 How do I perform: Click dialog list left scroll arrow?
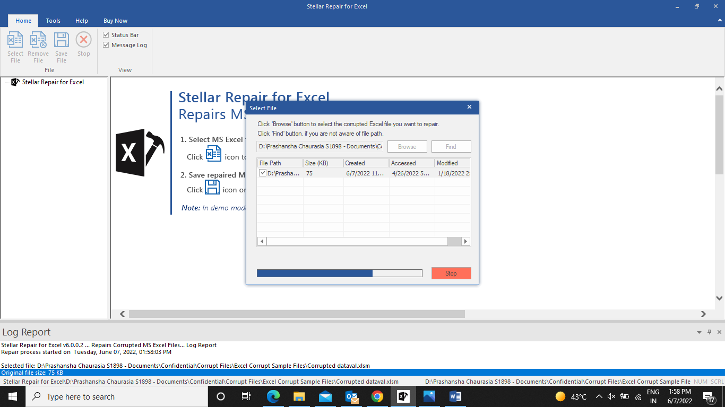click(262, 241)
